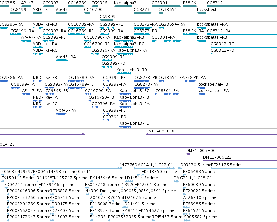Open the bocksbeutel-RA transcript label

(212, 24)
